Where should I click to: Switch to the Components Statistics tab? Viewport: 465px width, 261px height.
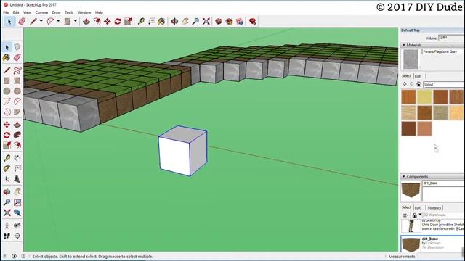pos(434,208)
